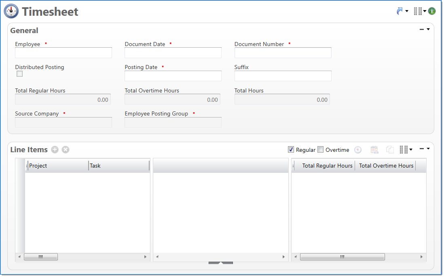444x277 pixels.
Task: Click the remove line item X icon
Action: pyautogui.click(x=66, y=150)
